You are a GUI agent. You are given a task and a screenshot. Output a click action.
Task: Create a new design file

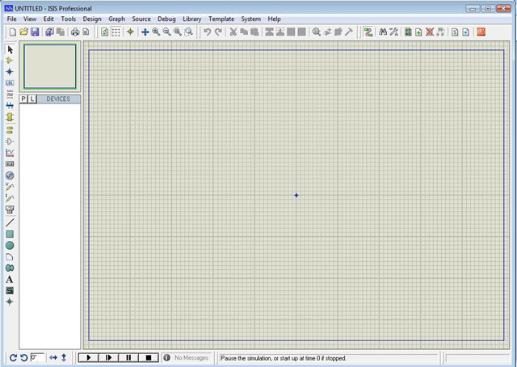pyautogui.click(x=13, y=32)
